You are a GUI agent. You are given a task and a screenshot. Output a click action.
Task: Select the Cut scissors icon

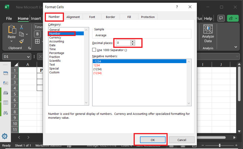tap(21, 27)
